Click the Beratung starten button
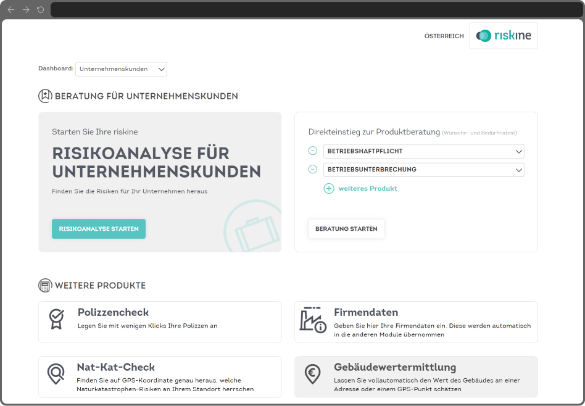 346,229
